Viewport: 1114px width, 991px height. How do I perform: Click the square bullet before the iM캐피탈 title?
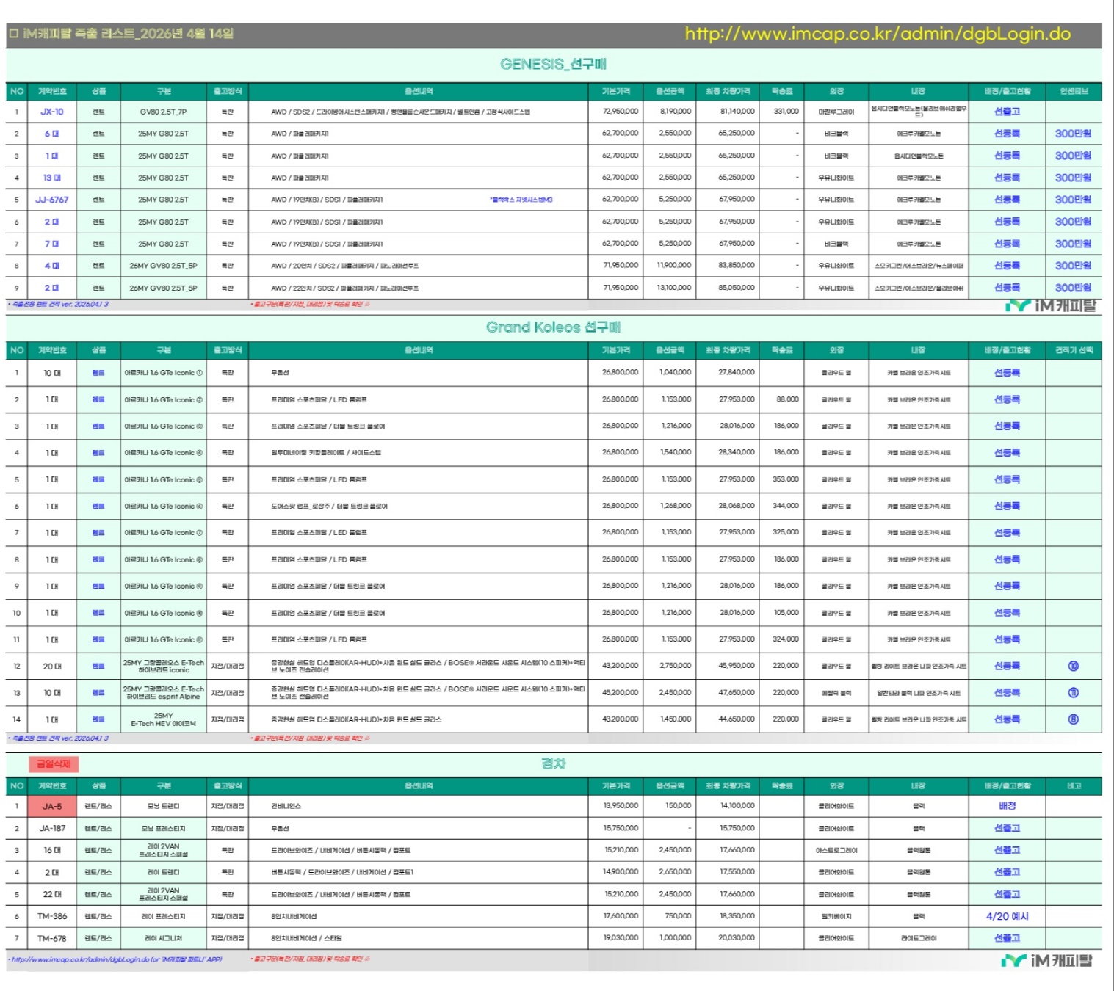click(x=14, y=34)
